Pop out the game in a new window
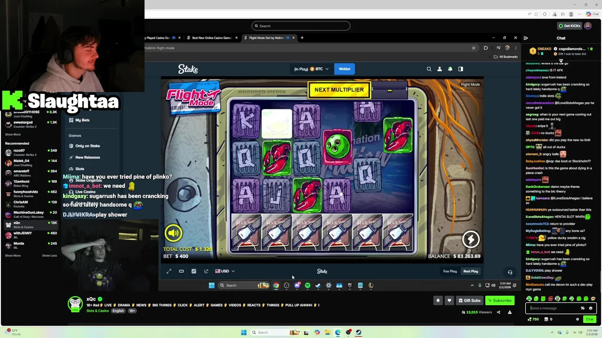Screen dimensions: 602x338 click(206, 271)
